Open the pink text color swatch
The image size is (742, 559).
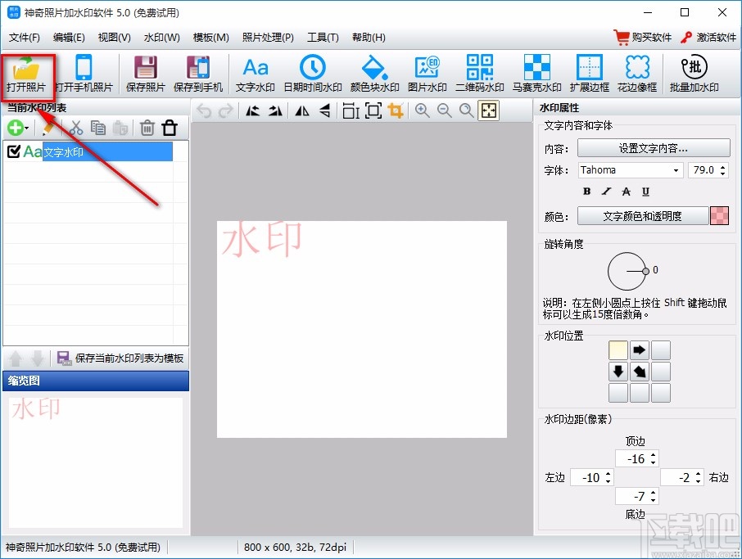tap(719, 216)
